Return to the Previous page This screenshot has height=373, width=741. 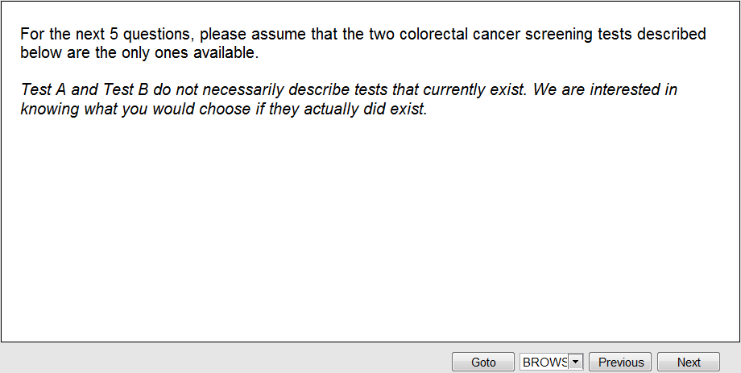point(620,363)
